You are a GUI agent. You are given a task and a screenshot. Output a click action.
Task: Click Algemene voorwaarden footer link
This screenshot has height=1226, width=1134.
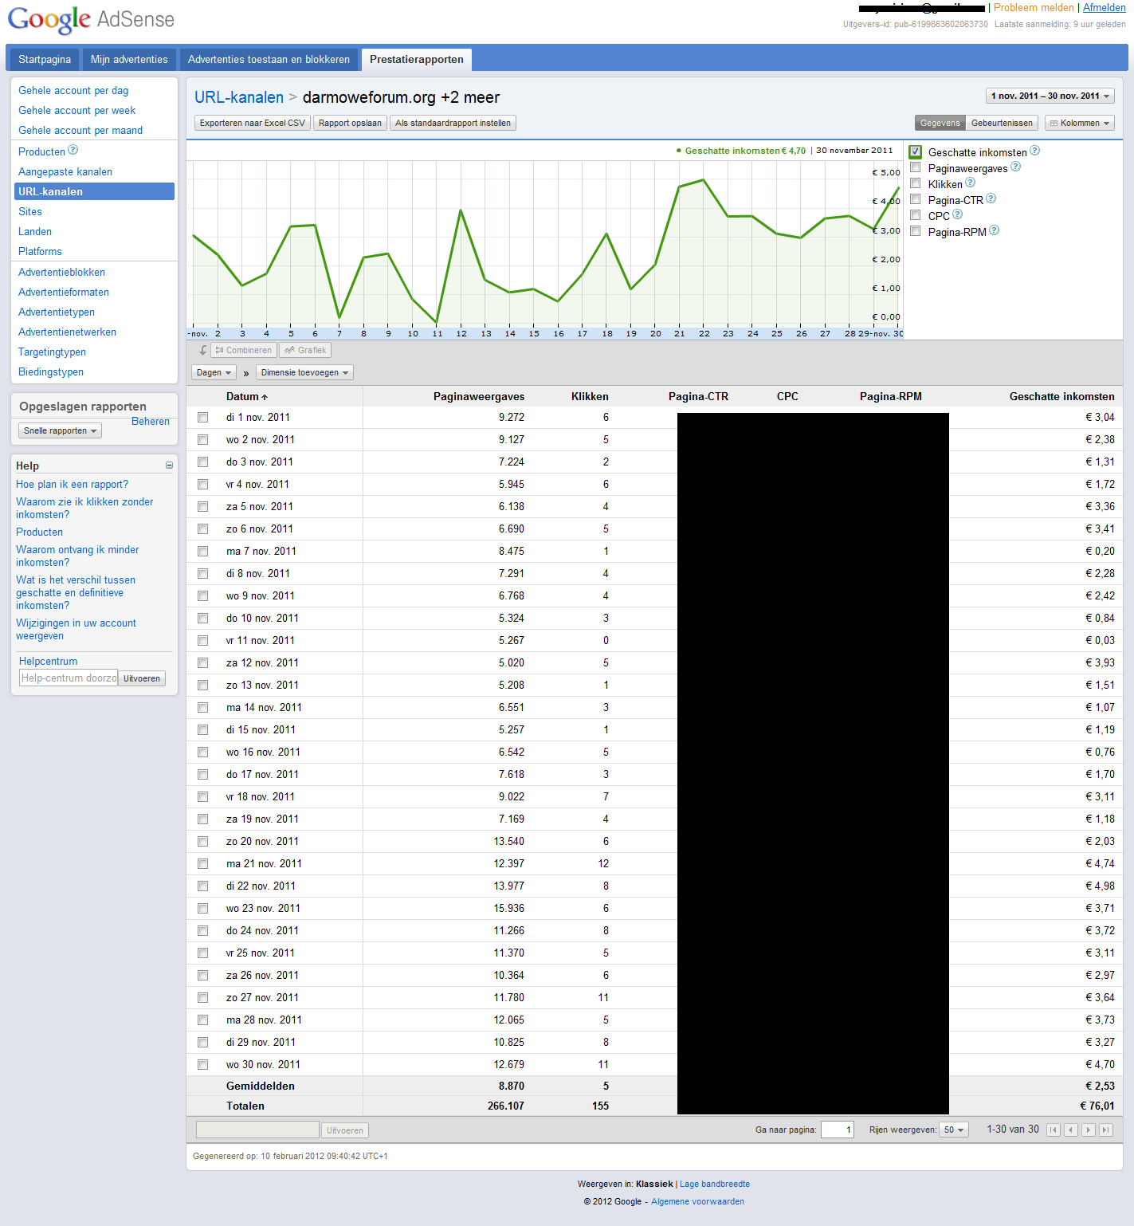697,1201
